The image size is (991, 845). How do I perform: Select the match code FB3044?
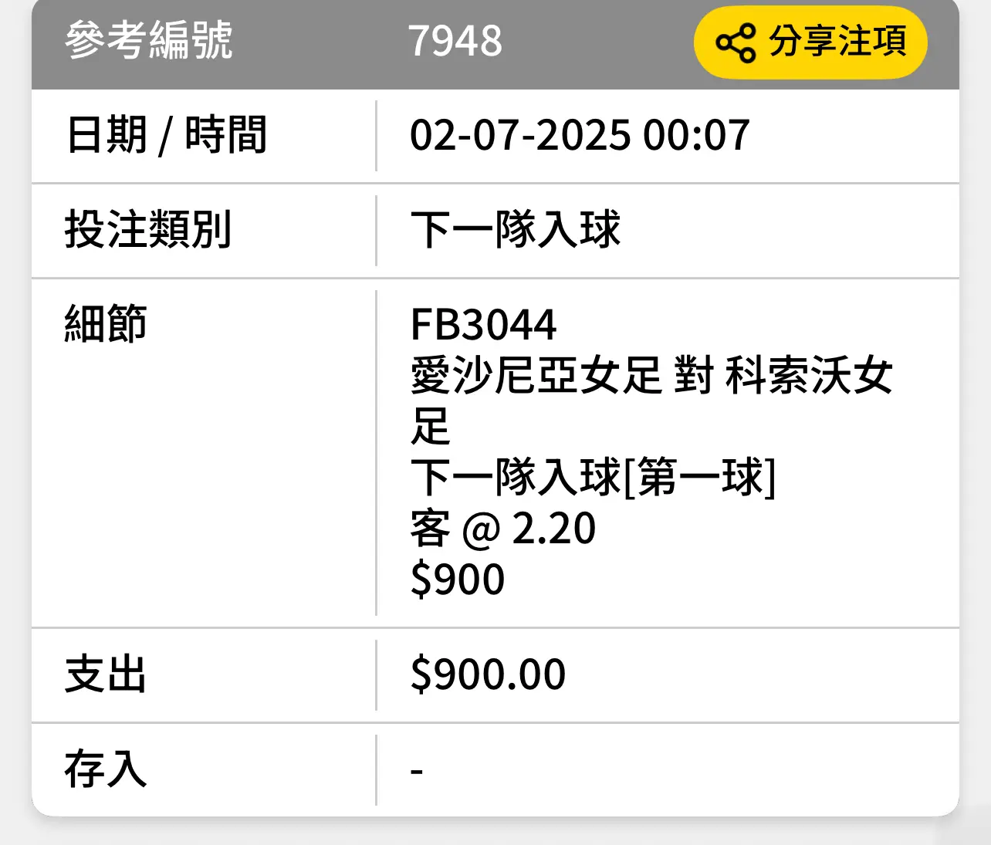(x=483, y=324)
